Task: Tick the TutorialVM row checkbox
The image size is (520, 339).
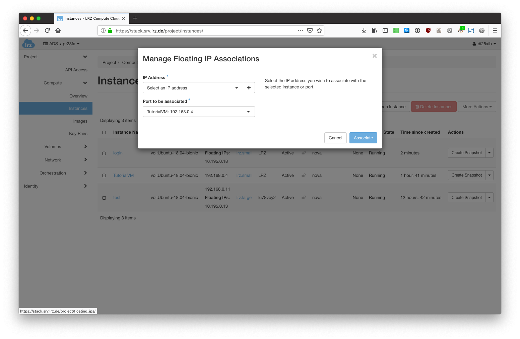Action: point(104,176)
